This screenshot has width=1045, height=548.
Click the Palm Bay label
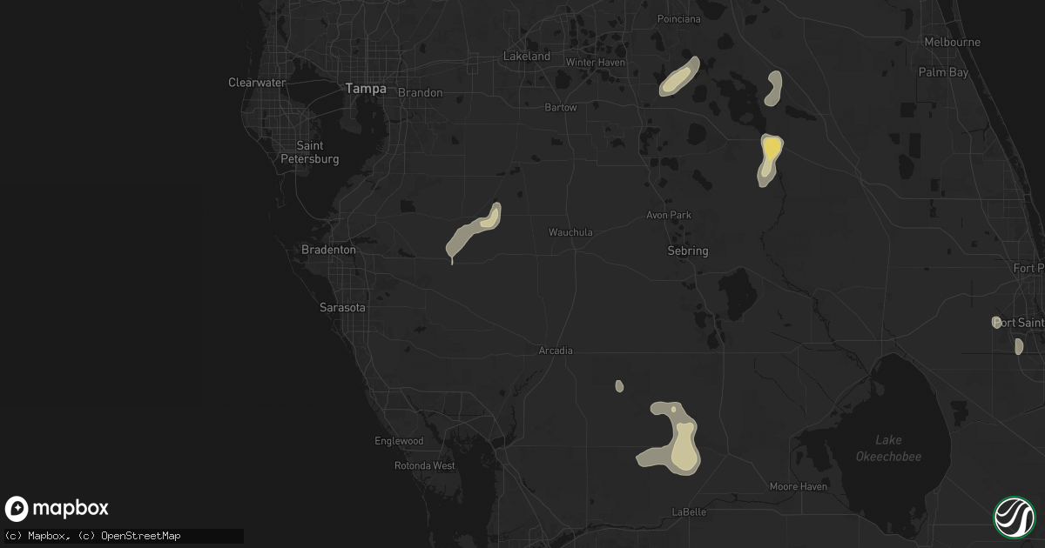tap(944, 72)
